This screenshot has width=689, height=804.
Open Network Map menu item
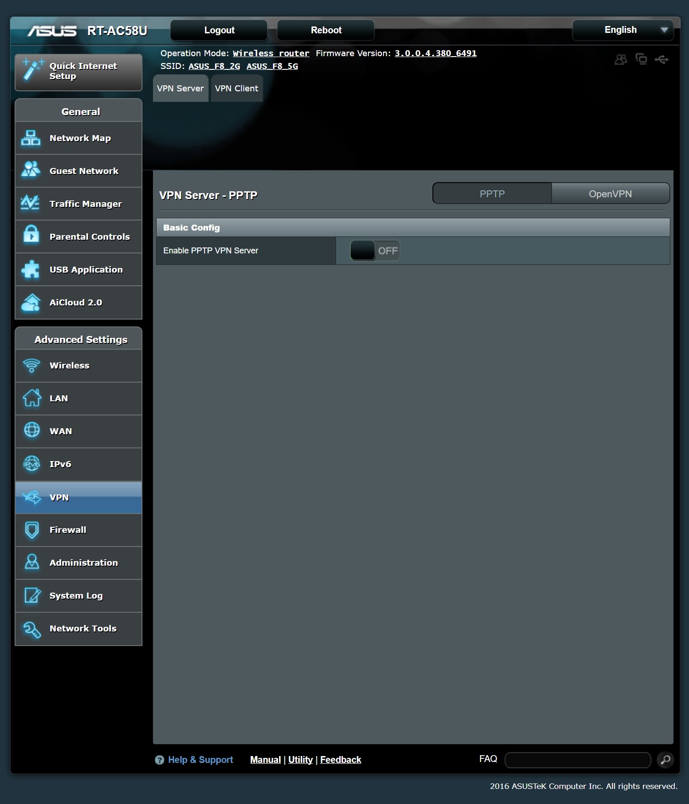[79, 138]
